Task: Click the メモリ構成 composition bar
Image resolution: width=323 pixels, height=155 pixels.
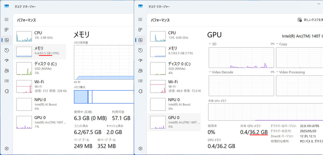Action: [x=104, y=97]
